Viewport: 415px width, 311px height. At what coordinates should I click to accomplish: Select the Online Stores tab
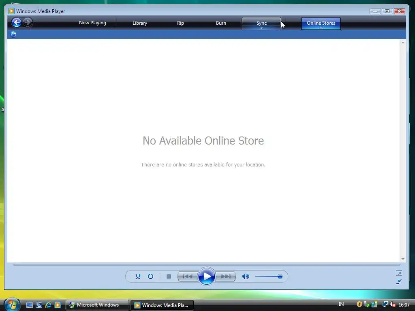(x=321, y=22)
